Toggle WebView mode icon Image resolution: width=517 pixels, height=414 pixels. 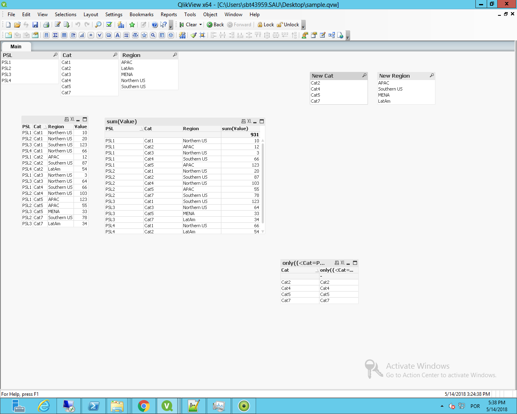tap(340, 35)
